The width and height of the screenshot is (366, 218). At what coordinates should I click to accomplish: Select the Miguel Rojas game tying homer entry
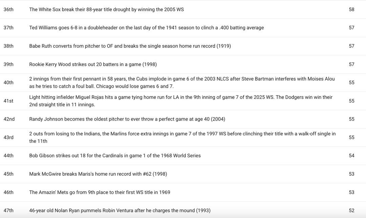pos(181,101)
